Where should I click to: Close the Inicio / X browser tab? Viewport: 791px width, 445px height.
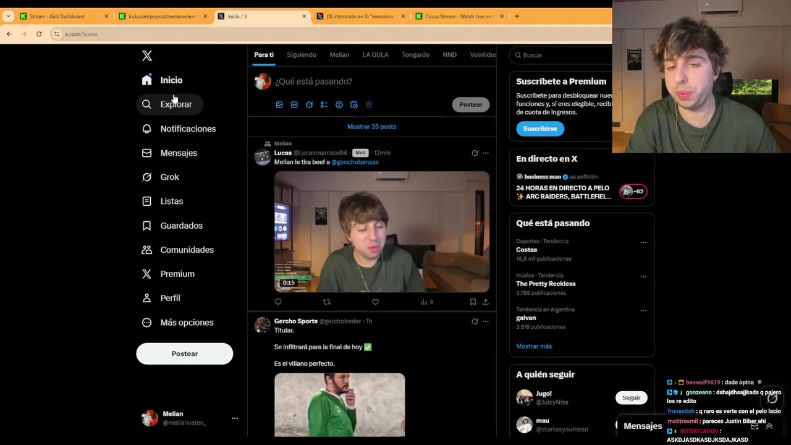click(304, 16)
